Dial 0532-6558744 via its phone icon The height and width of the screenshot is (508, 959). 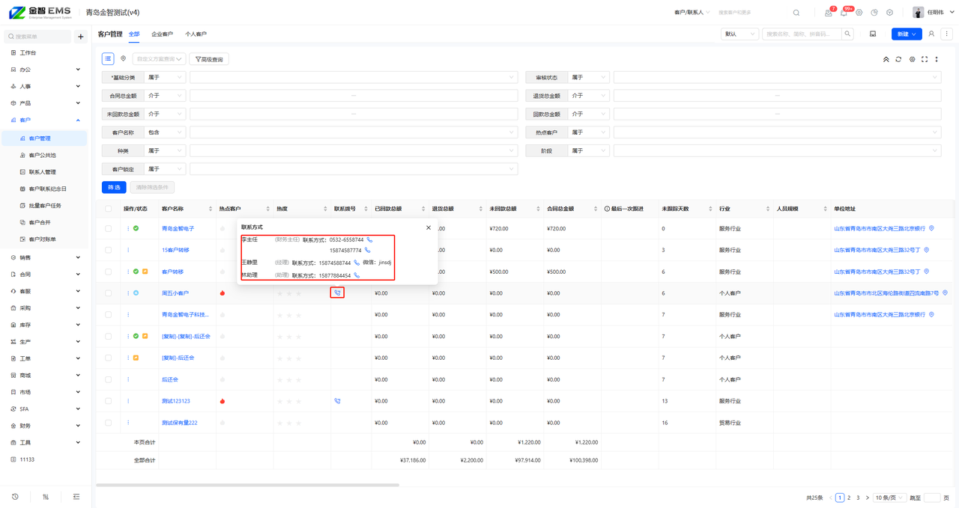click(369, 240)
